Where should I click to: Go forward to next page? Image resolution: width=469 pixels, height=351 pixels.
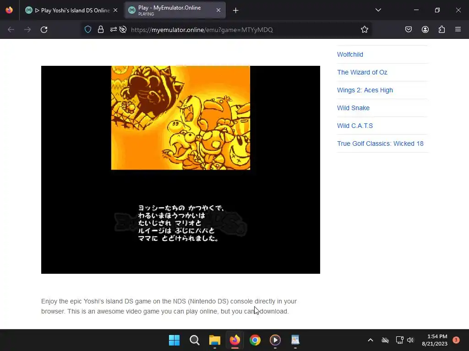pos(27,30)
